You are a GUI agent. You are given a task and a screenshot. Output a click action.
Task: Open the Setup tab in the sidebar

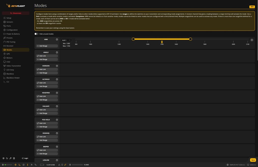click(x=16, y=18)
